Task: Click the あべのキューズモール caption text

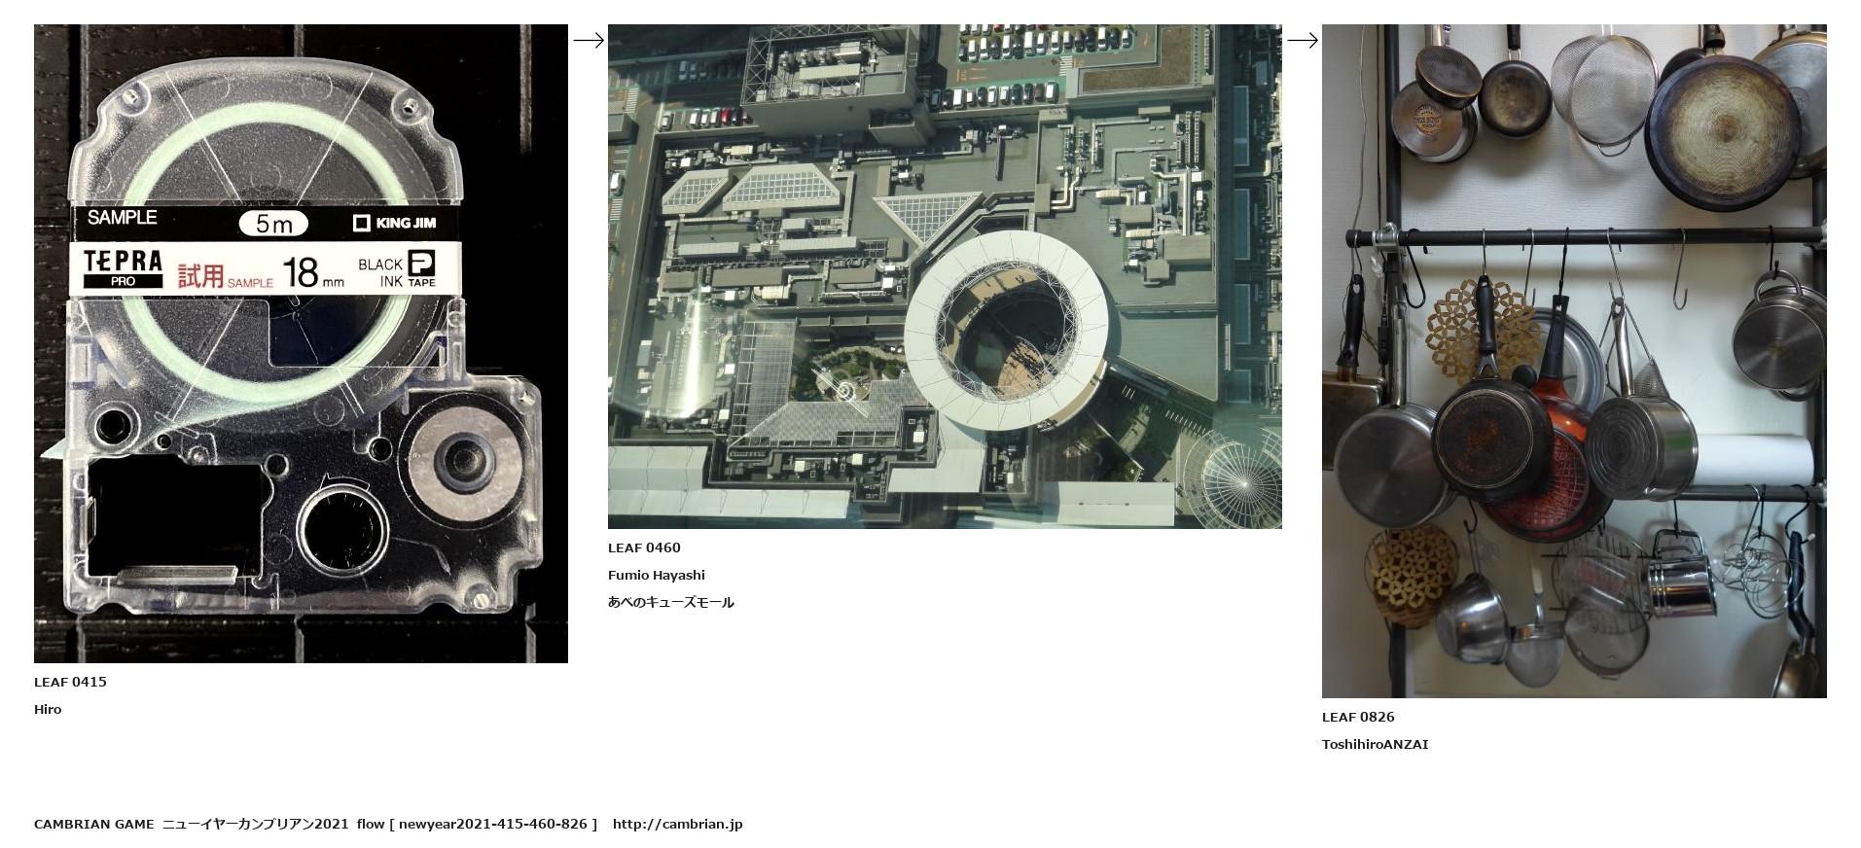Action: (671, 602)
